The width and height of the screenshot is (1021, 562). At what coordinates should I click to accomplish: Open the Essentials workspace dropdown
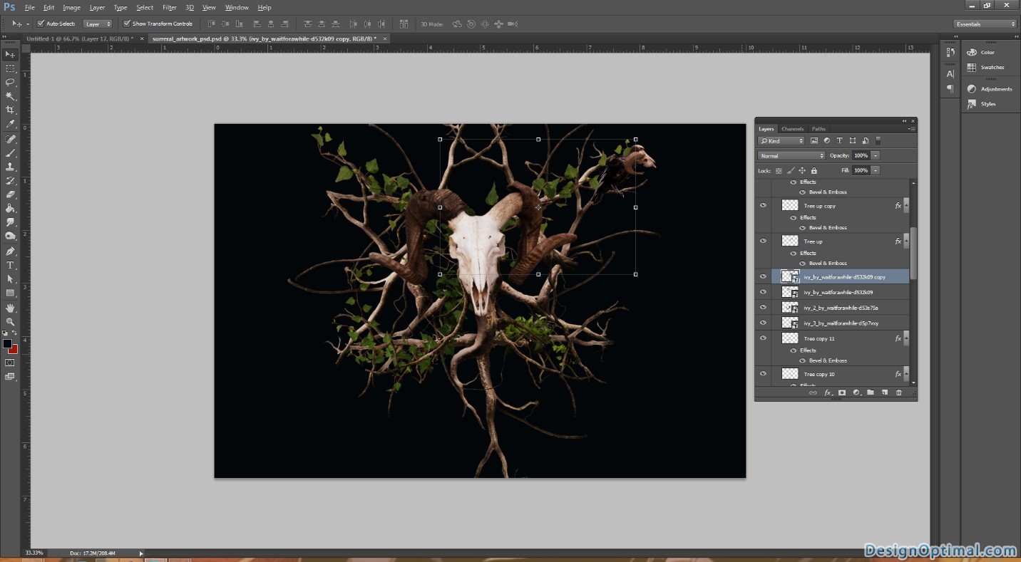pos(985,24)
